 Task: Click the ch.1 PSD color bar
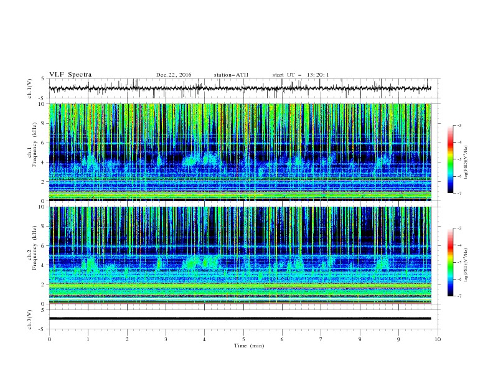pyautogui.click(x=450, y=159)
